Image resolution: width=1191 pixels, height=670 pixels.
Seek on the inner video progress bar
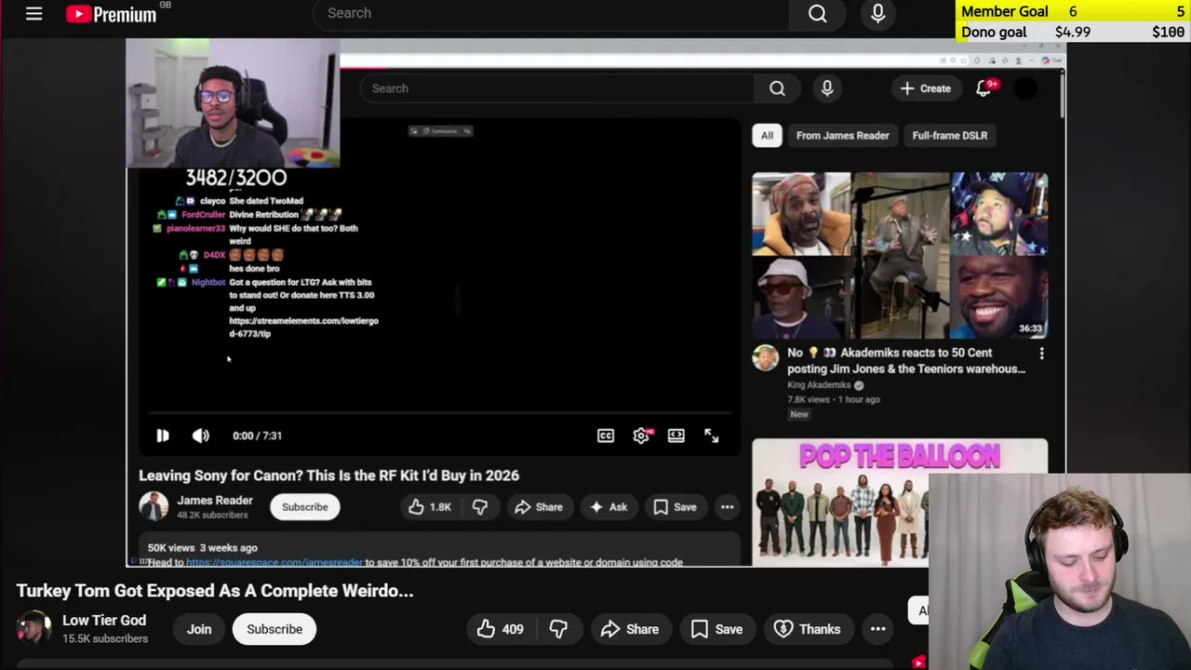[439, 411]
